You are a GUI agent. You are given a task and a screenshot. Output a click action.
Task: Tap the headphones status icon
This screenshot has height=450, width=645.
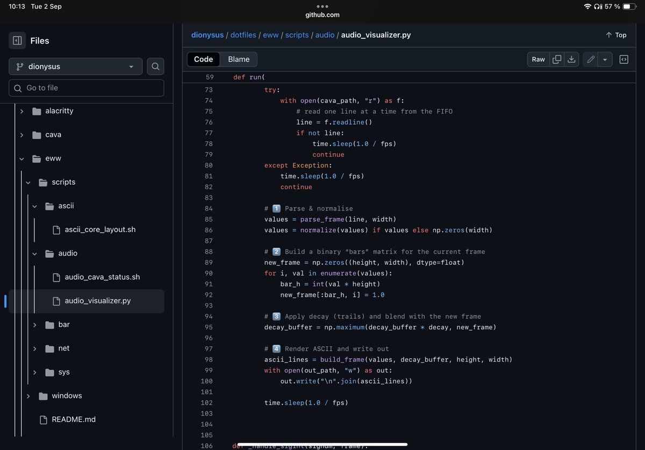click(598, 6)
